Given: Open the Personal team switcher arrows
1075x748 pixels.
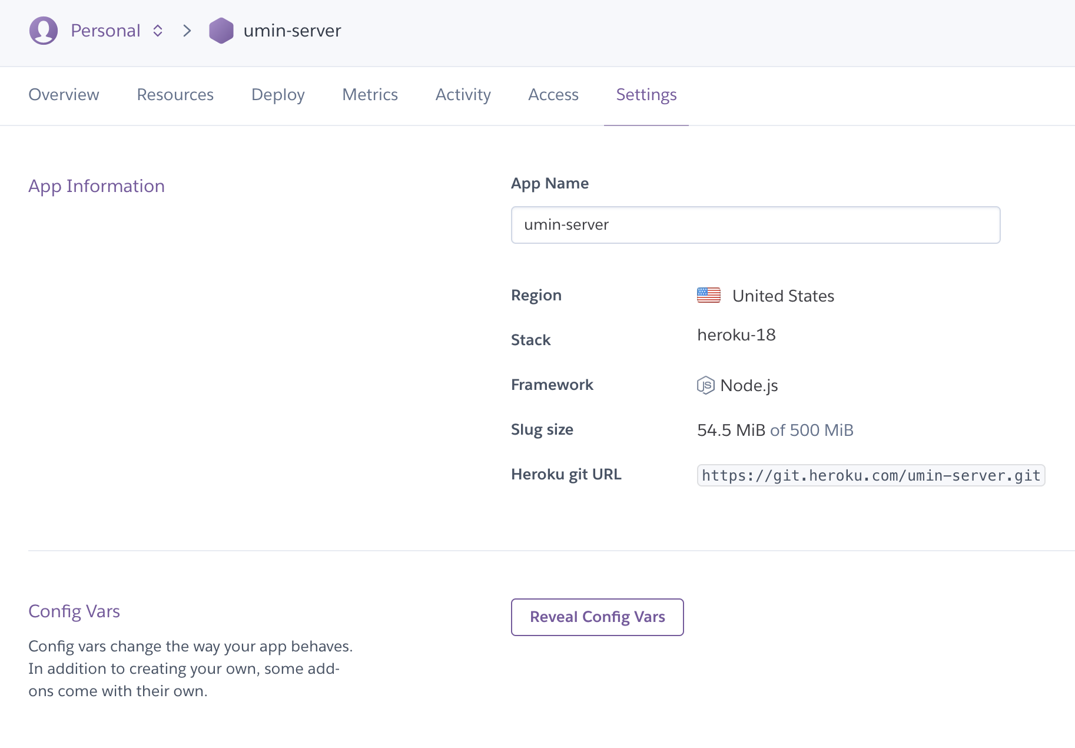Looking at the screenshot, I should click(x=158, y=31).
